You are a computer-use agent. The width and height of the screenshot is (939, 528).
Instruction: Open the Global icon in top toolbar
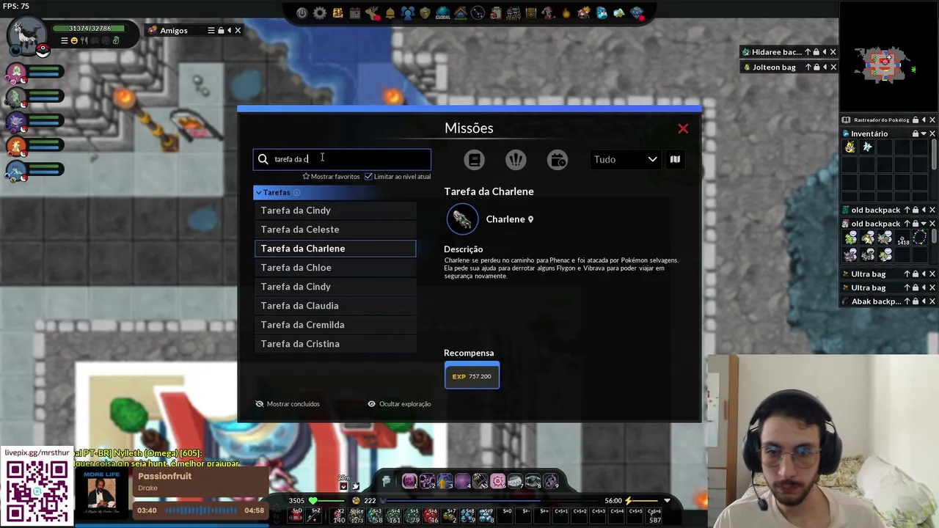pos(443,13)
